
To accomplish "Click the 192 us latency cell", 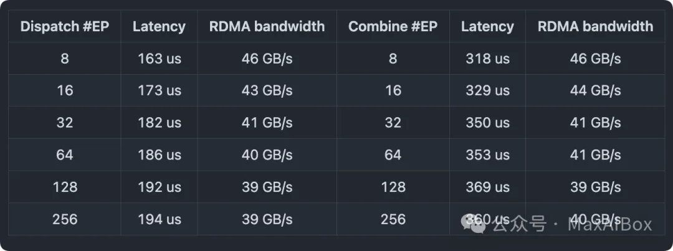I will pos(159,187).
